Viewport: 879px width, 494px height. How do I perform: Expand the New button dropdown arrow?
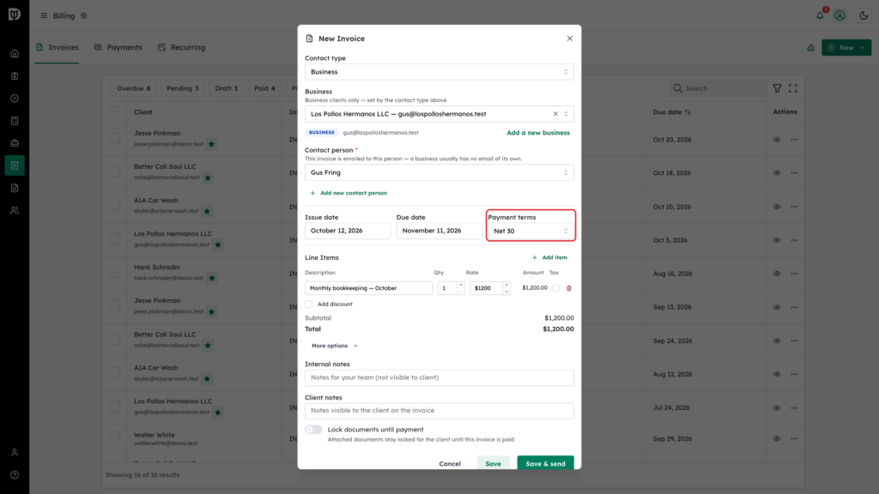point(862,48)
